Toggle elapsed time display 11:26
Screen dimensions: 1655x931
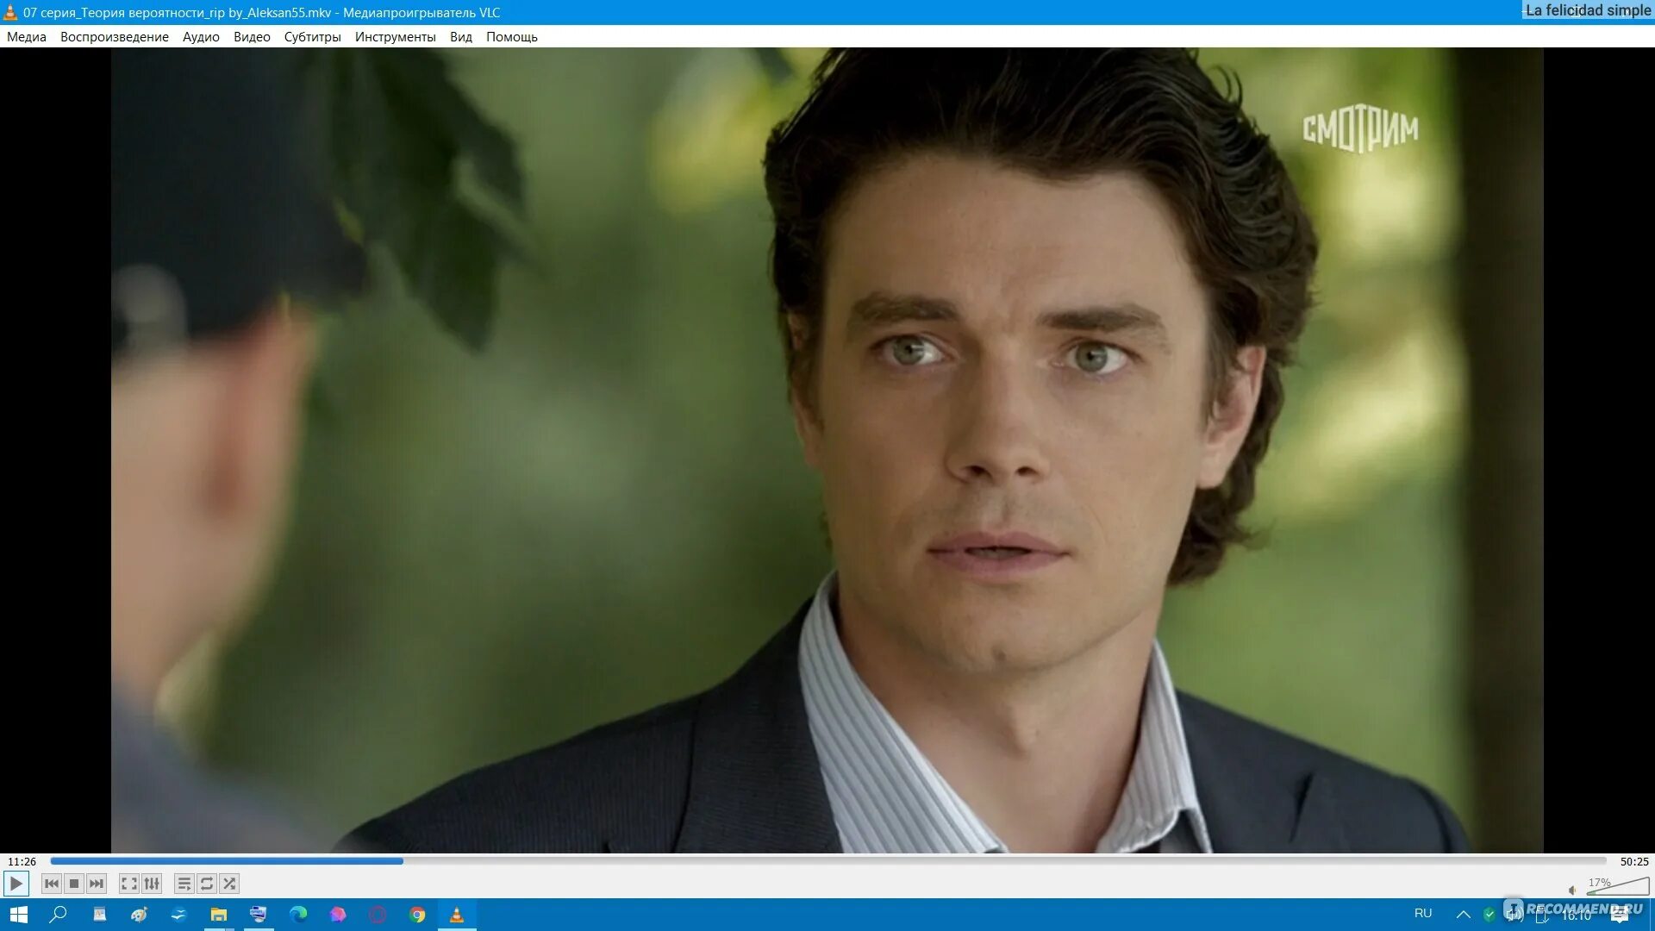coord(22,861)
